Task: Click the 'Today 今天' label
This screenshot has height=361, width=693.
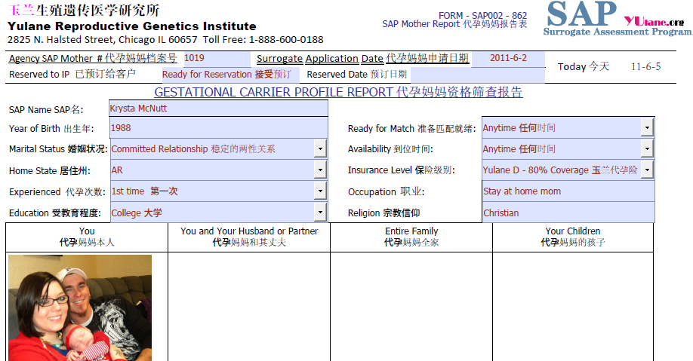Action: (x=584, y=66)
